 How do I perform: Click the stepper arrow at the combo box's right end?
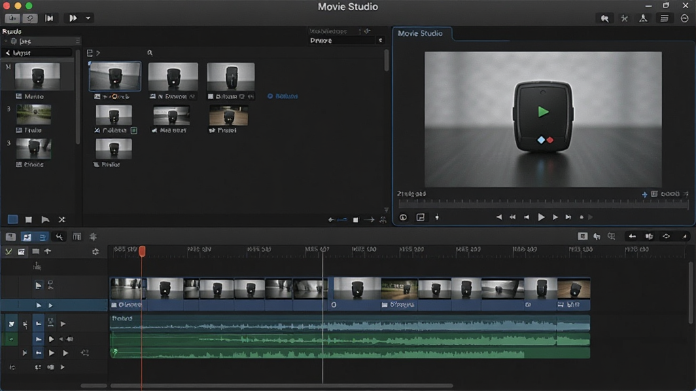pyautogui.click(x=381, y=40)
